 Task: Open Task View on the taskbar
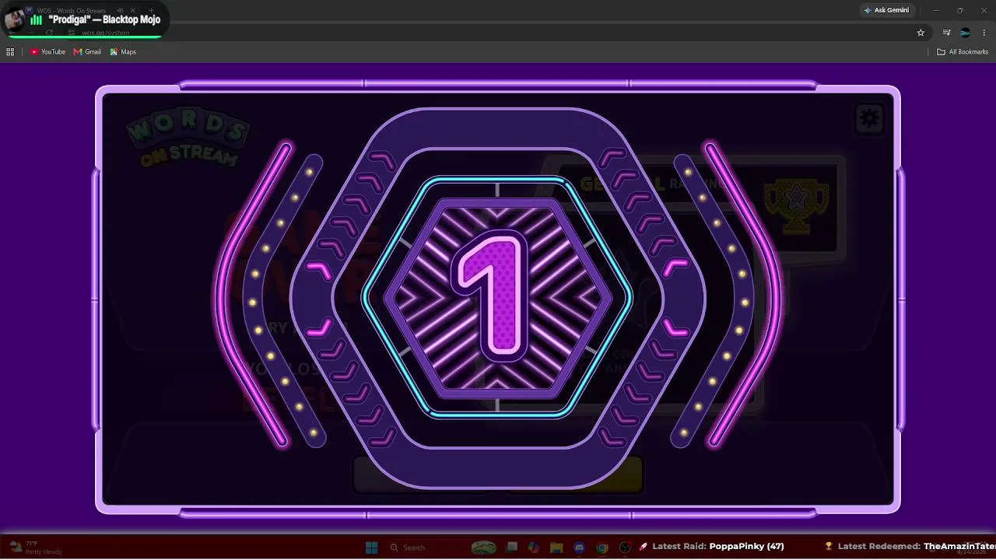(511, 548)
